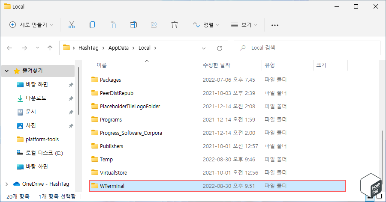Expand chevron after Local breadcrumb
386x202 pixels.
(155, 48)
